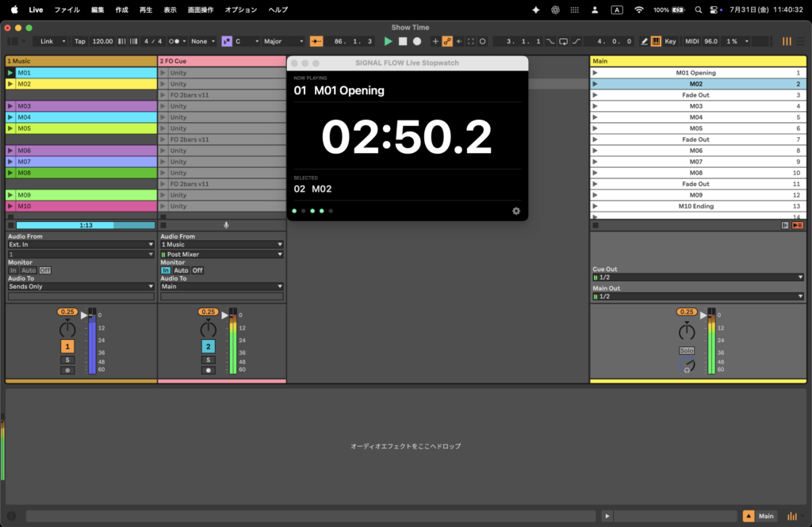Toggle the Link button
The height and width of the screenshot is (527, 812).
47,41
